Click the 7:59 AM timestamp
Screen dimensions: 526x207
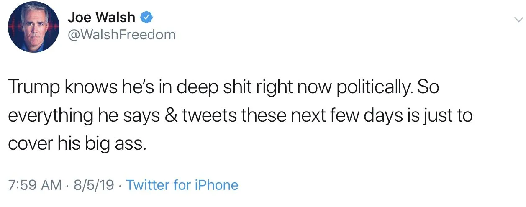coord(35,185)
